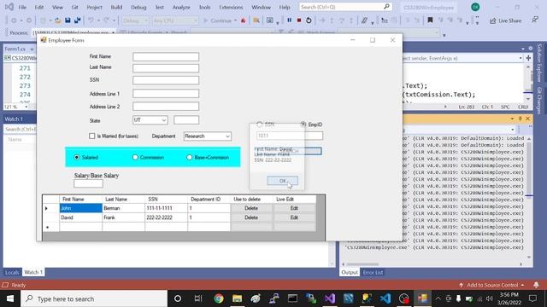Image resolution: width=547 pixels, height=307 pixels.
Task: Select the SSN search radio button
Action: coord(260,124)
